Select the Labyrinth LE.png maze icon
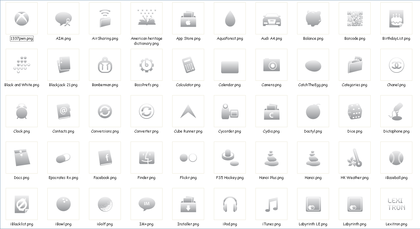This screenshot has width=420, height=229. coord(313,204)
